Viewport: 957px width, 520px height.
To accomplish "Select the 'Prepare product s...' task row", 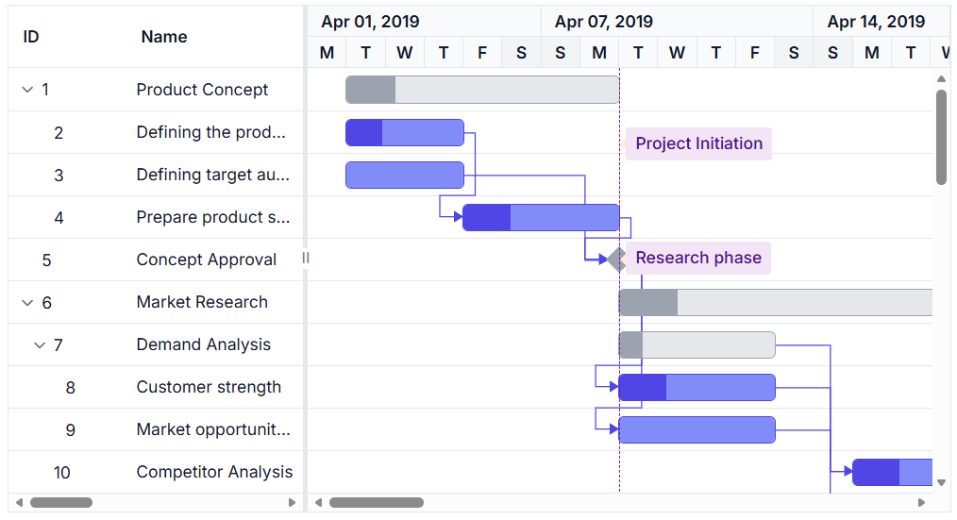I will click(x=156, y=217).
